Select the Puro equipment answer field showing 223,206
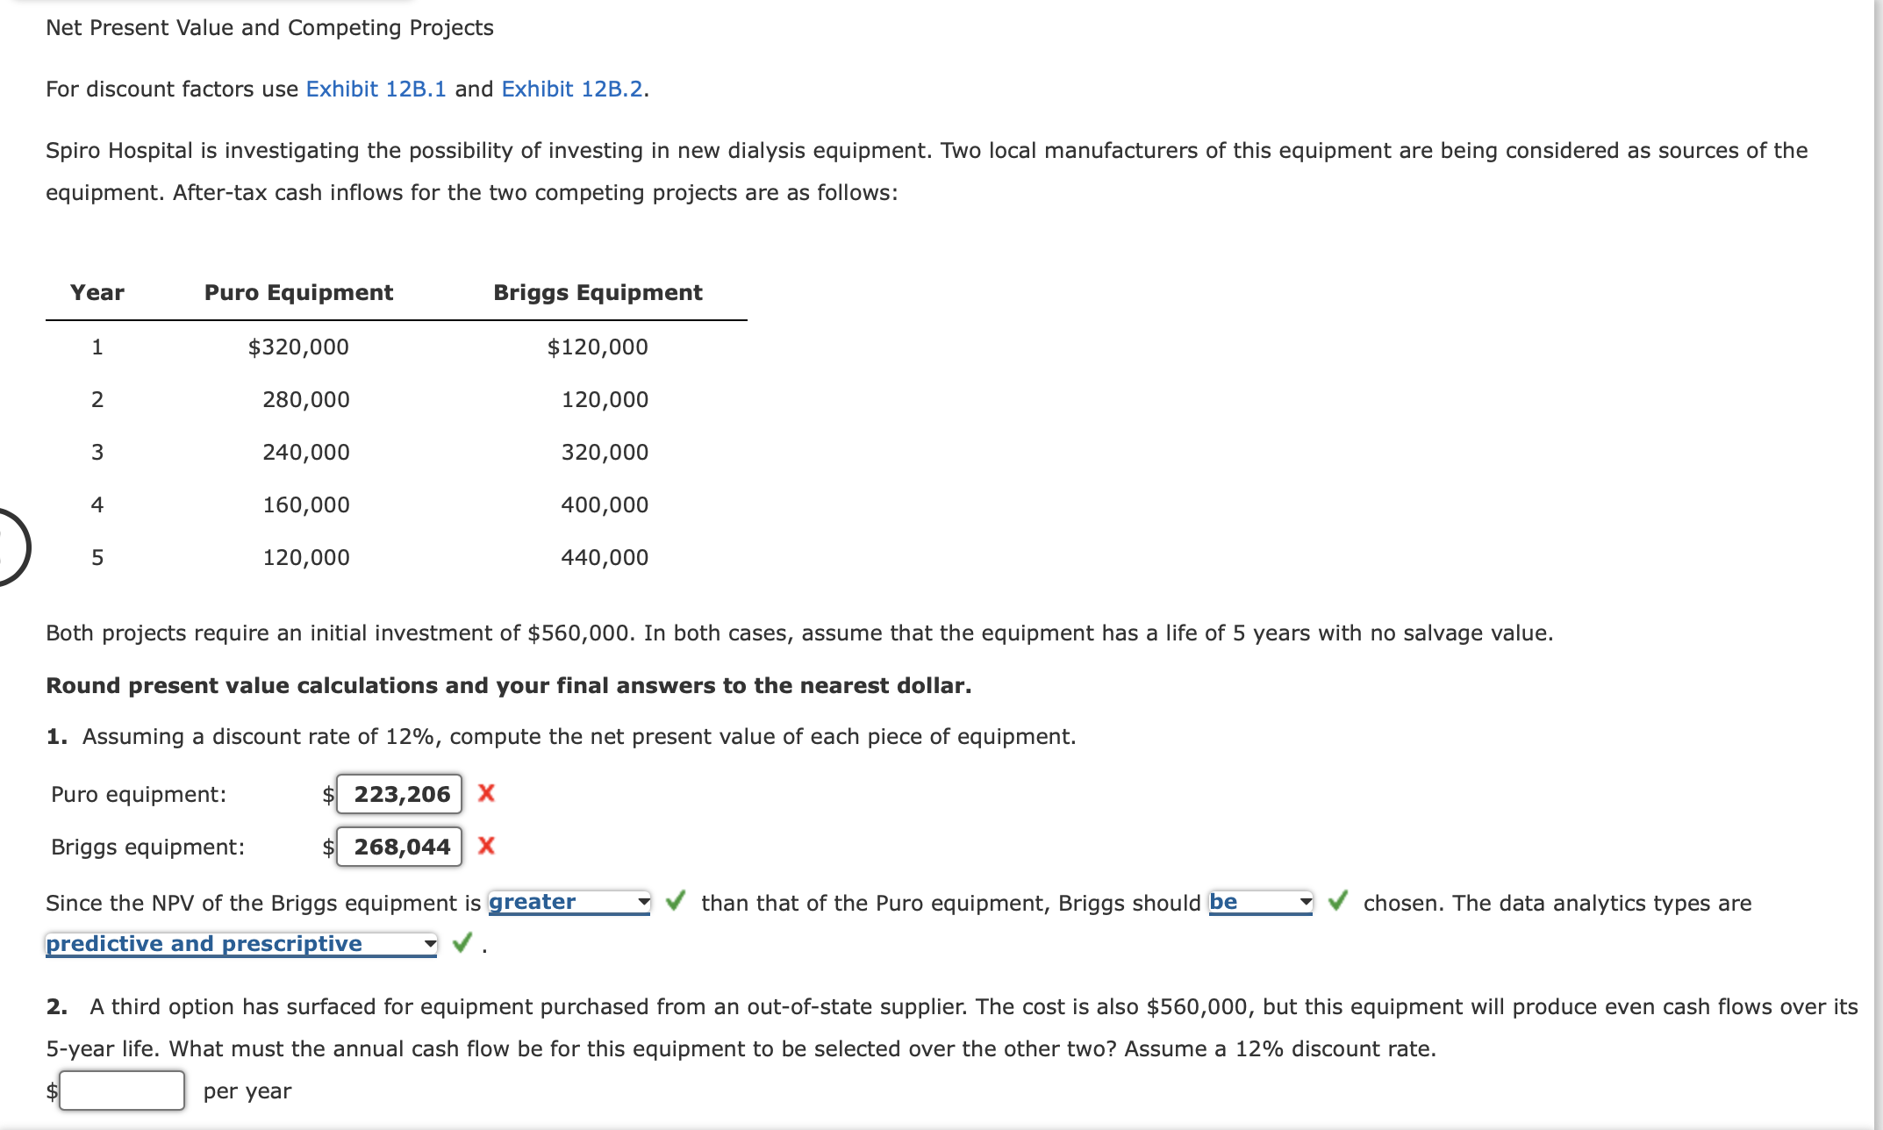The image size is (1883, 1130). pos(398,794)
